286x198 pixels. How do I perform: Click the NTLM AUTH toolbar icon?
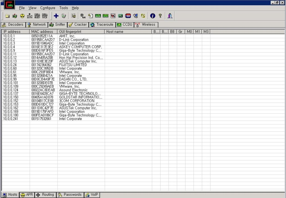[30, 16]
